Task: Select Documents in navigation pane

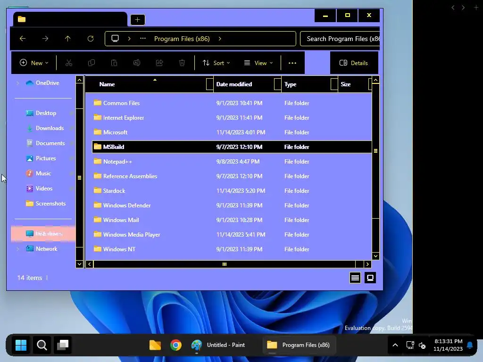Action: click(x=50, y=143)
